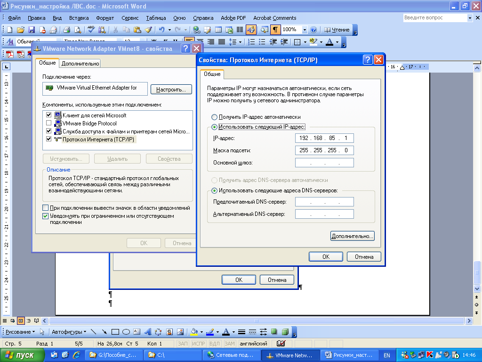Create a new document with the New icon
Viewport: 482px width, 362px height.
pyautogui.click(x=9, y=30)
